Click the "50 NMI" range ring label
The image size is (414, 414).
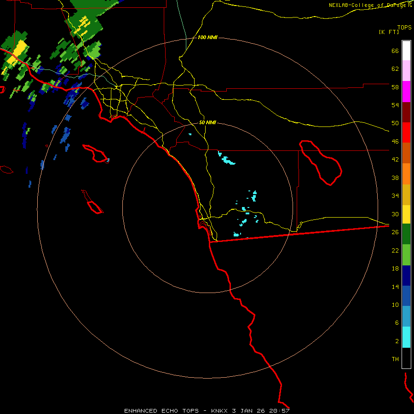207,122
